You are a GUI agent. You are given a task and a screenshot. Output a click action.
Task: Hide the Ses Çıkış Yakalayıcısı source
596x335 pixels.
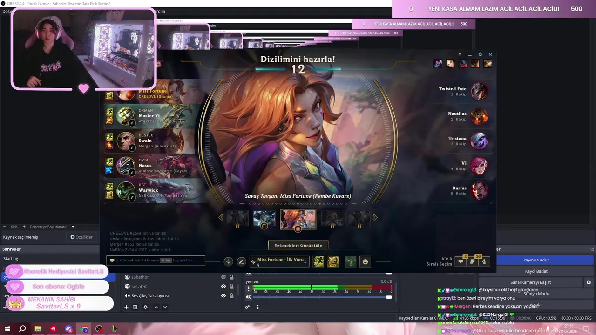[223, 296]
